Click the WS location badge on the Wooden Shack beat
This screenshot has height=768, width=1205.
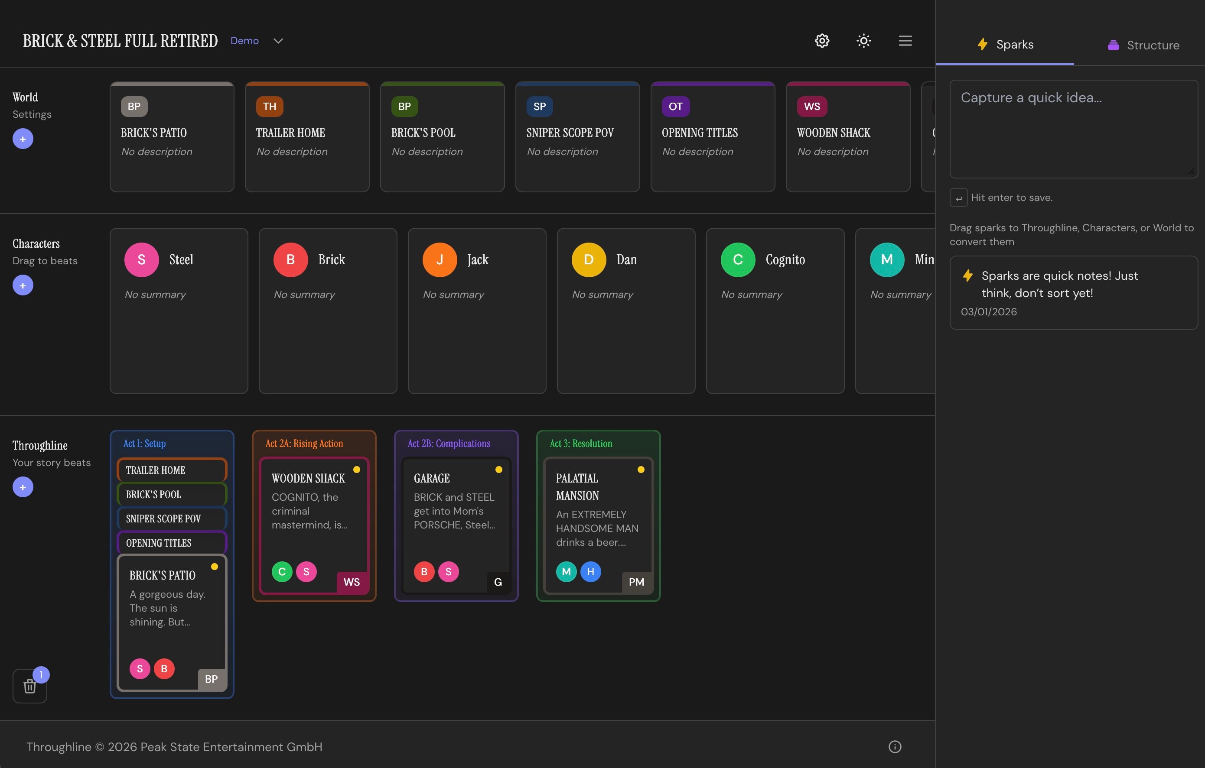351,581
